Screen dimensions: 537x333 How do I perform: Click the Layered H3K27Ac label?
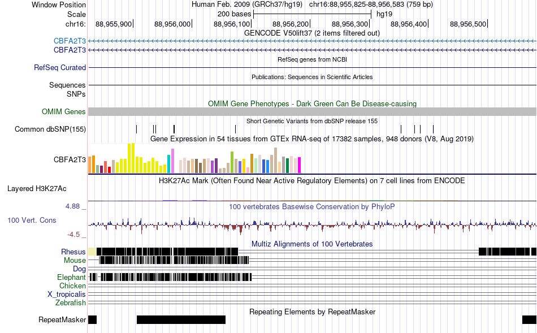click(37, 188)
